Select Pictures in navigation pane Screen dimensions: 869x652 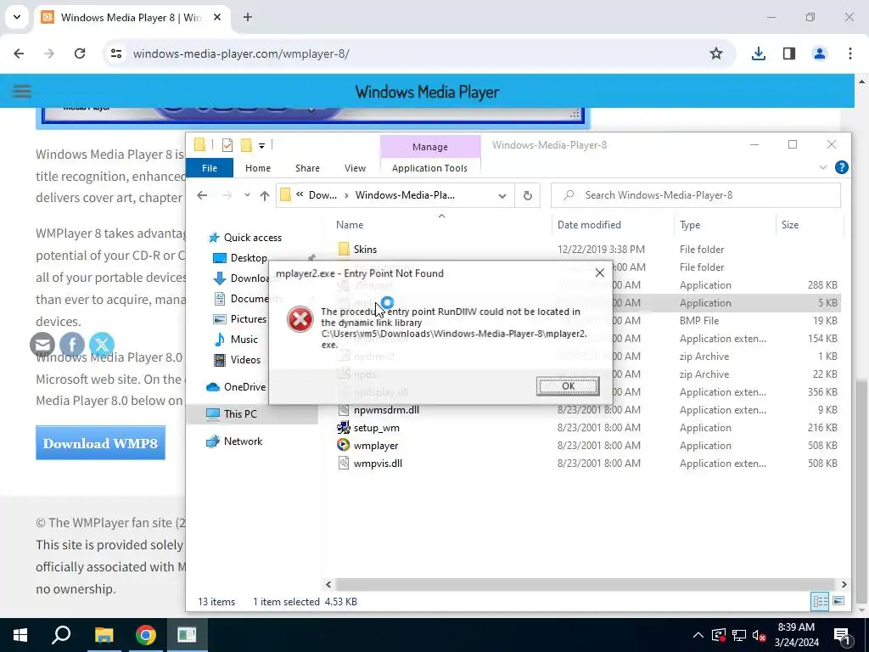(249, 319)
